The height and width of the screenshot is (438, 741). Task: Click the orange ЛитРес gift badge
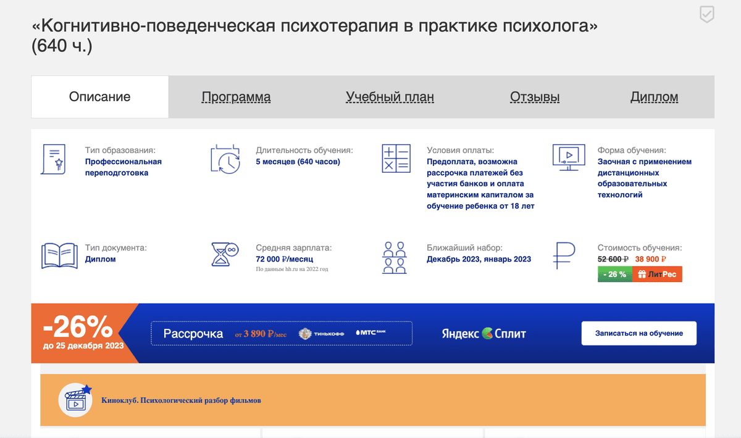[657, 275]
